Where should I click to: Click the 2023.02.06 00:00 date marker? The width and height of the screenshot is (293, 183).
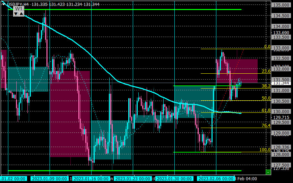pos(216,179)
